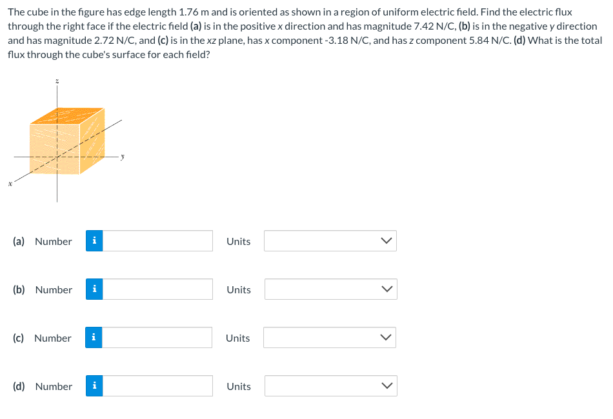Click the "Units" label in row (b)
Image resolution: width=613 pixels, height=419 pixels.
click(239, 289)
